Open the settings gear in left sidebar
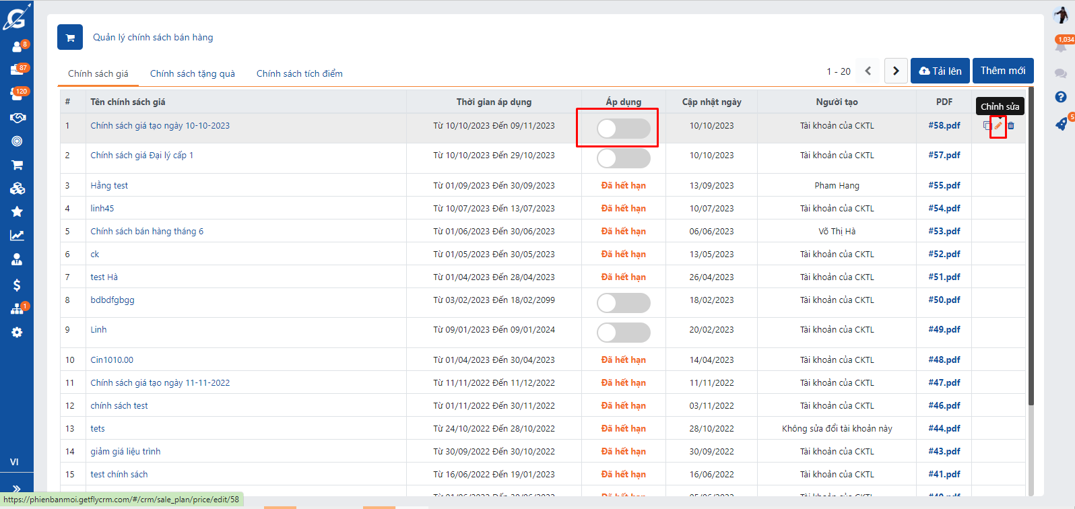This screenshot has width=1075, height=509. pyautogui.click(x=17, y=333)
